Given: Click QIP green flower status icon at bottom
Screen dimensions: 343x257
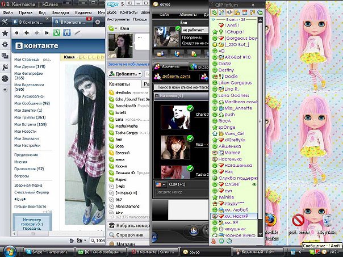Looking at the screenshot, I should pos(221,241).
